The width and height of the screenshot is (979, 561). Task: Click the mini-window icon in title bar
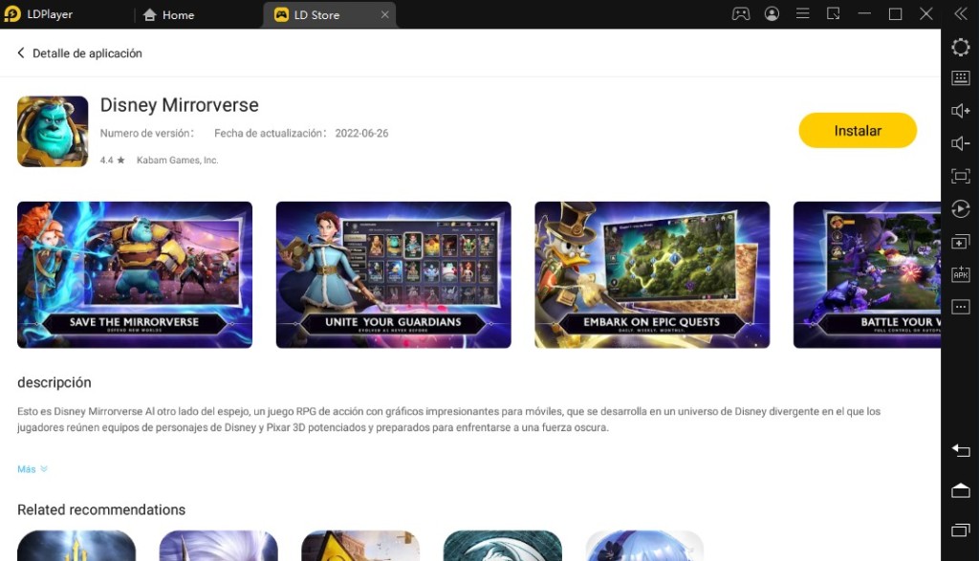point(833,13)
